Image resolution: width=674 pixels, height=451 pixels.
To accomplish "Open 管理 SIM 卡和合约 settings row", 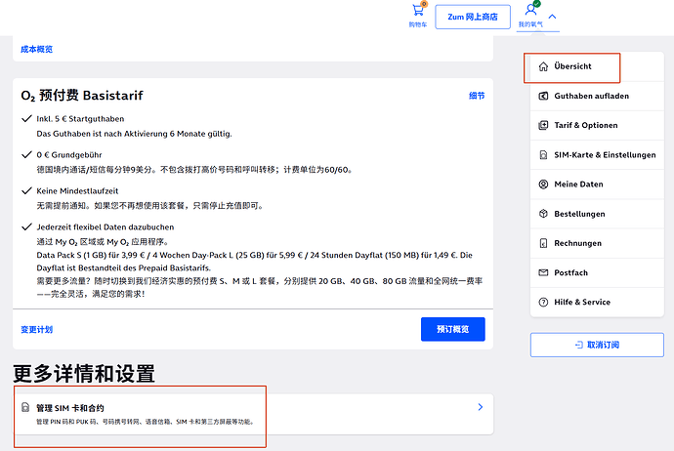I will pyautogui.click(x=253, y=414).
